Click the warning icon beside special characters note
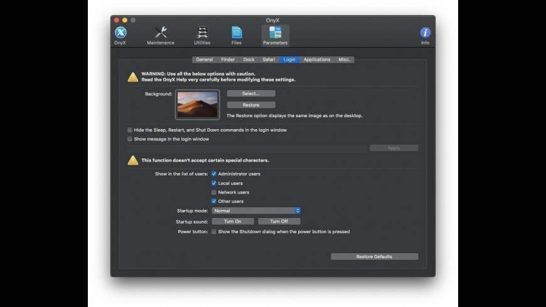Viewport: 546px width, 307px height. pos(133,160)
